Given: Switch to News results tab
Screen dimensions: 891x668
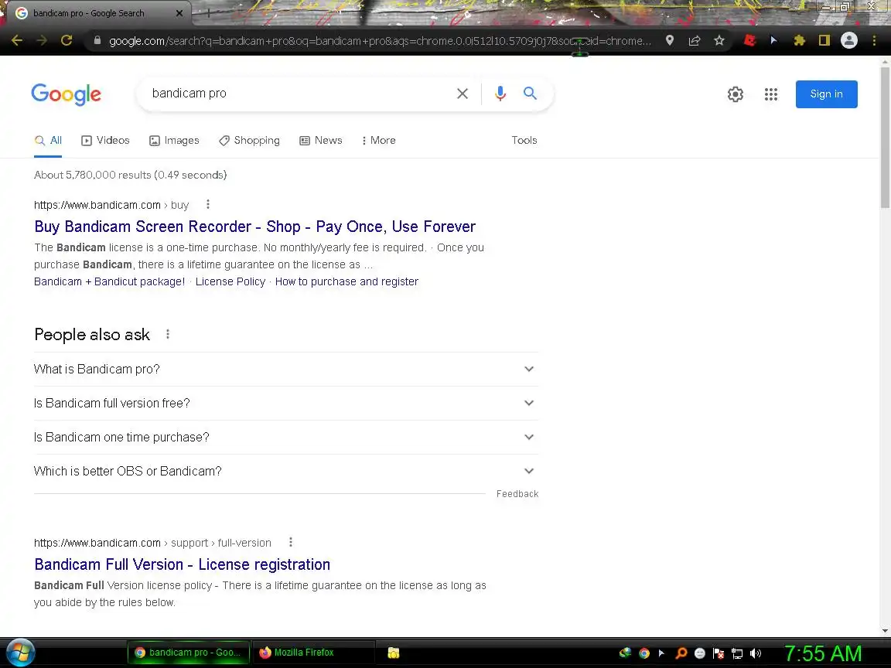Looking at the screenshot, I should (321, 140).
